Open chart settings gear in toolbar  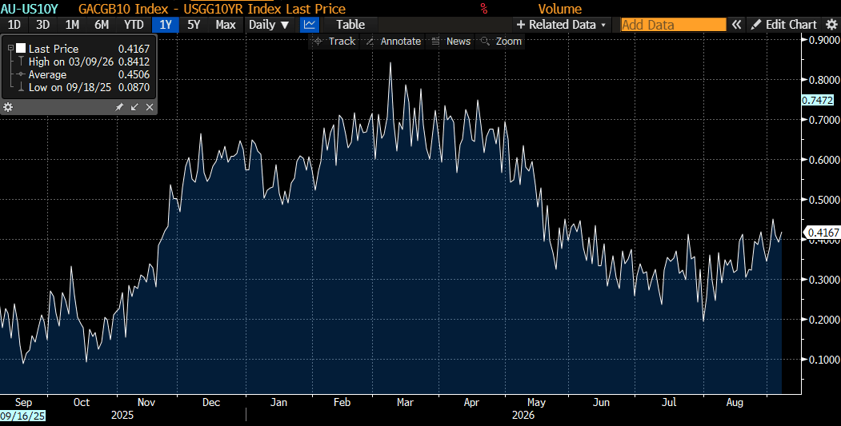coord(831,25)
